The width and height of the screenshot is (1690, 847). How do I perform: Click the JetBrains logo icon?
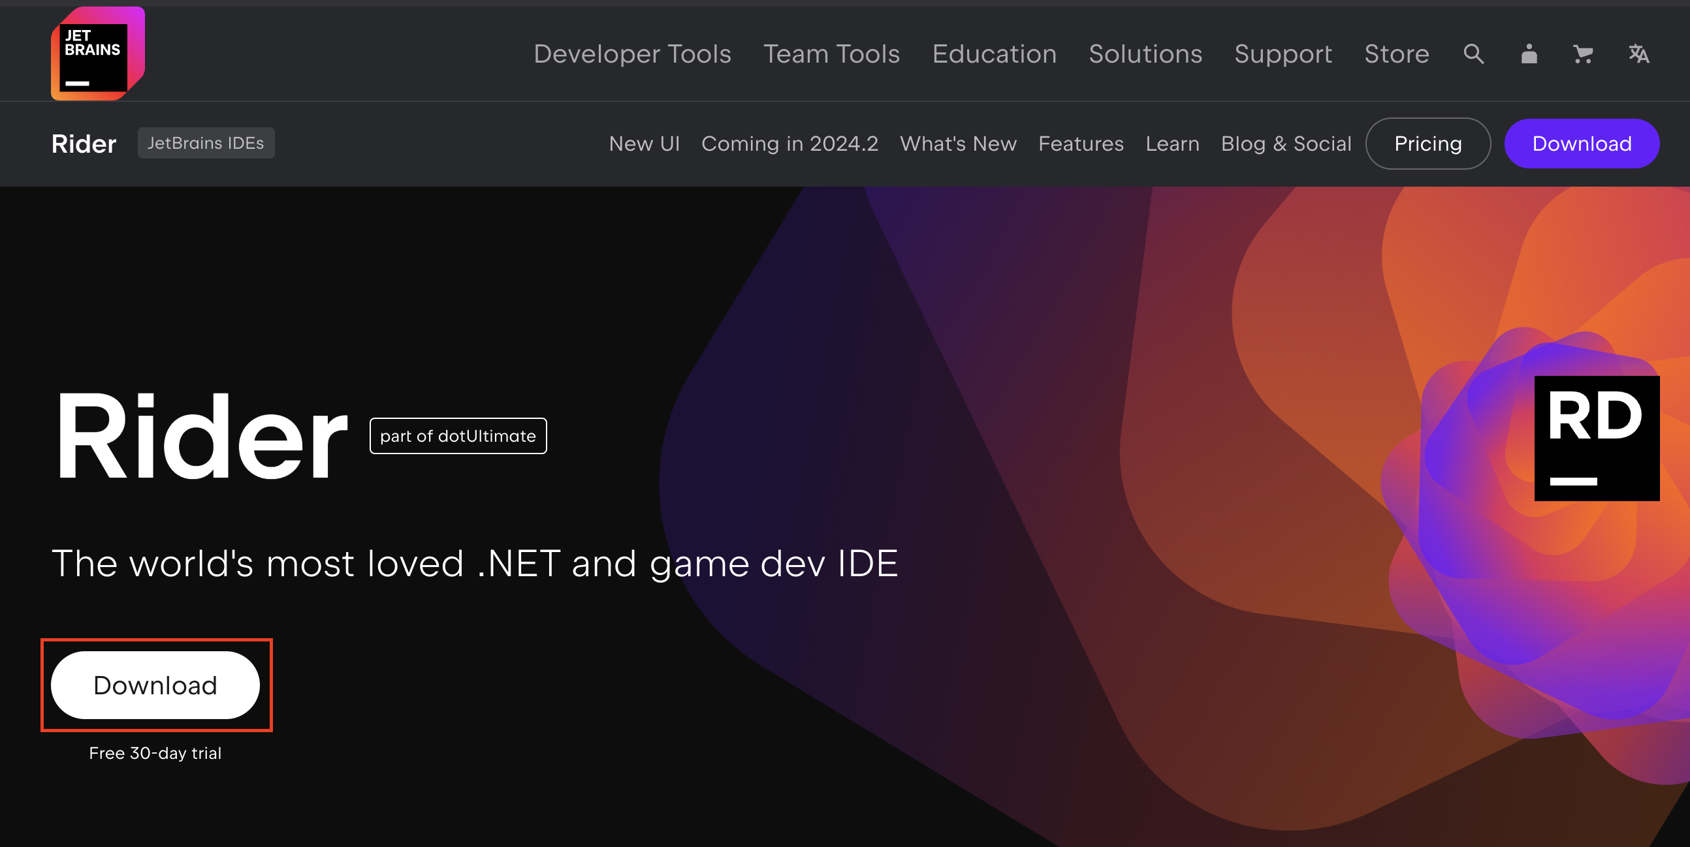(97, 54)
